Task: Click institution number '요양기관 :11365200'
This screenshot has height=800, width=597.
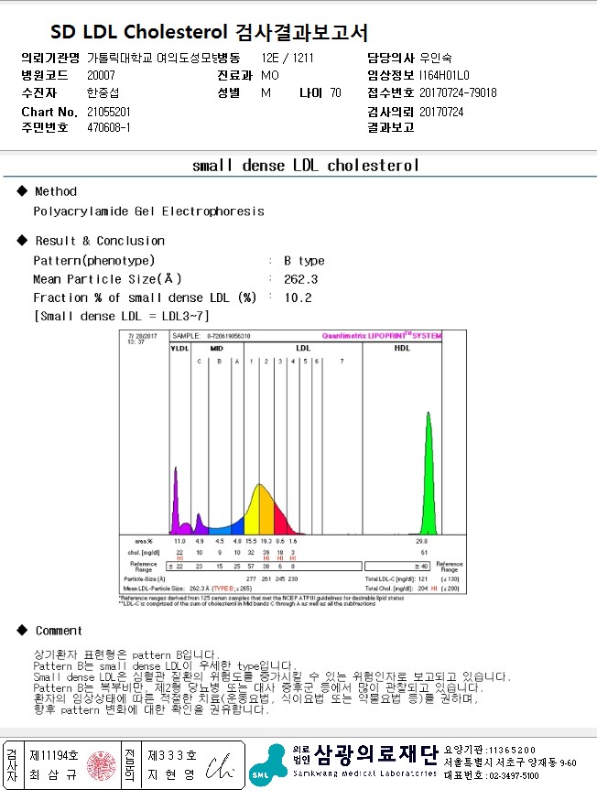Action: pyautogui.click(x=490, y=750)
